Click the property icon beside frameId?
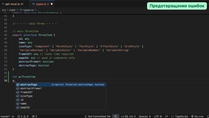Image resolution: width=209 pixels, height=118 pixels. [x=18, y=92]
